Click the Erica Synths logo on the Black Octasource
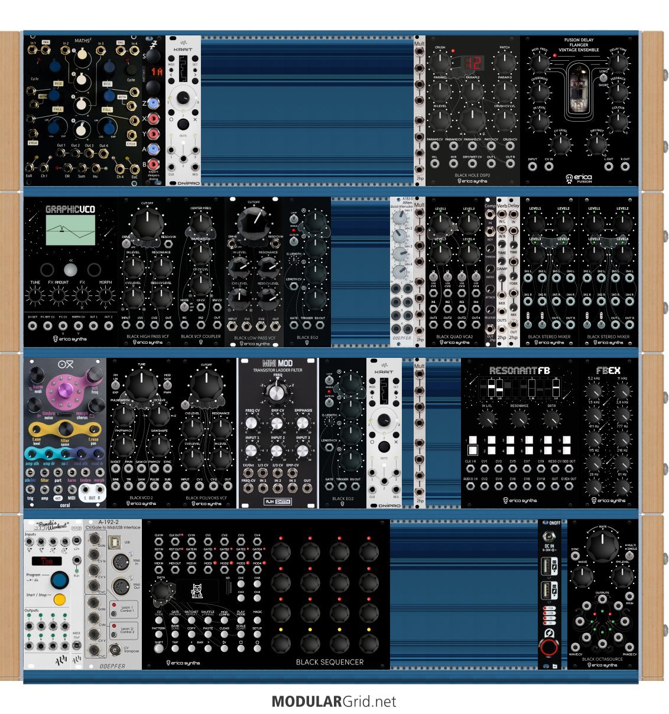669x714 pixels. (602, 665)
